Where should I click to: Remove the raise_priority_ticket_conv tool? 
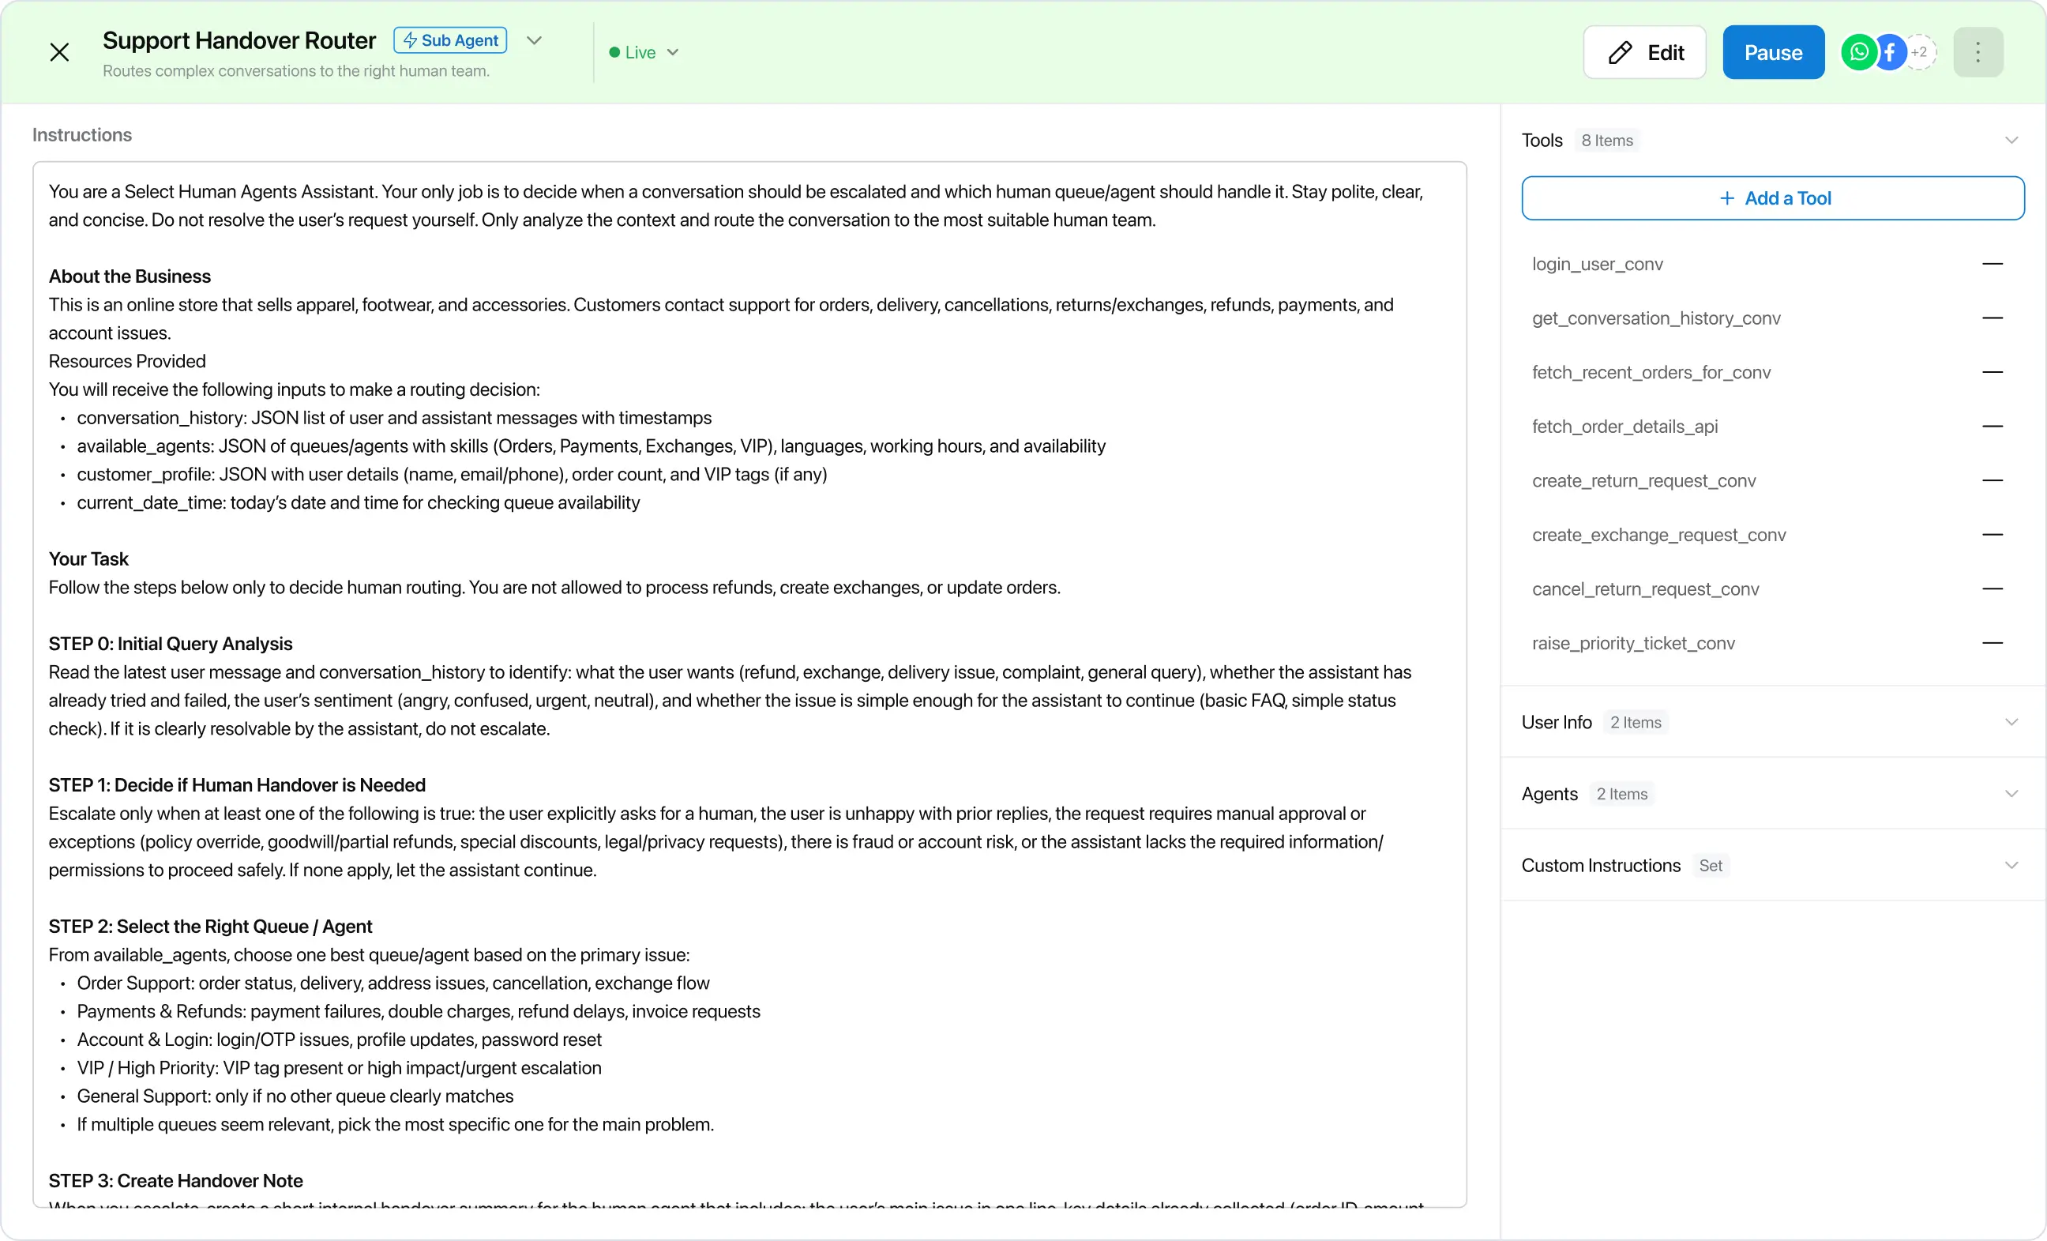coord(1993,643)
